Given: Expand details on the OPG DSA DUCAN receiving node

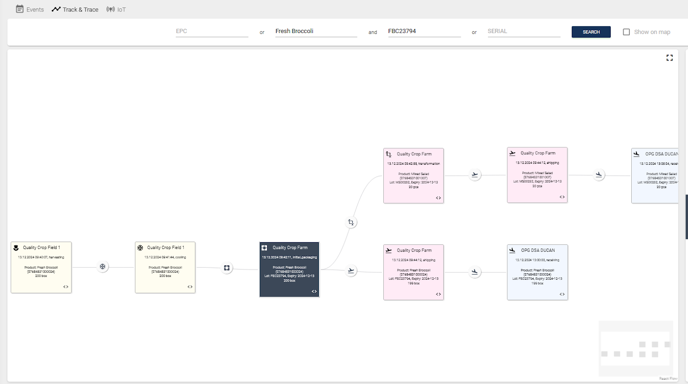Looking at the screenshot, I should coord(562,294).
